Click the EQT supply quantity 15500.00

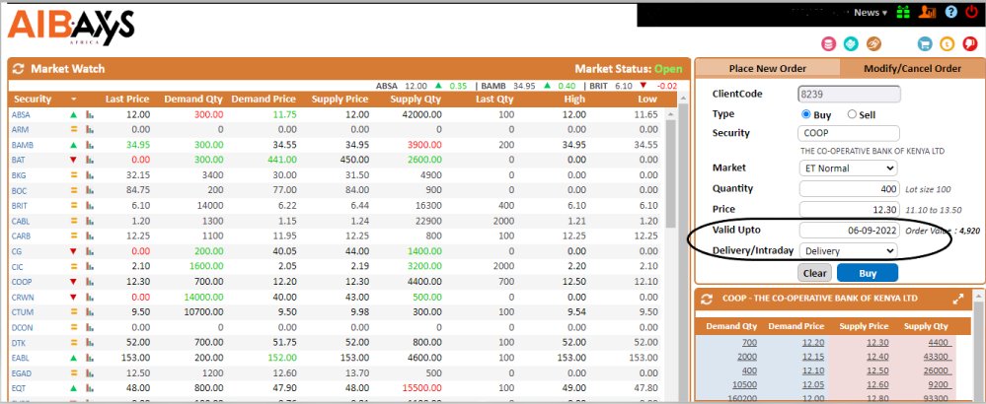pyautogui.click(x=420, y=388)
